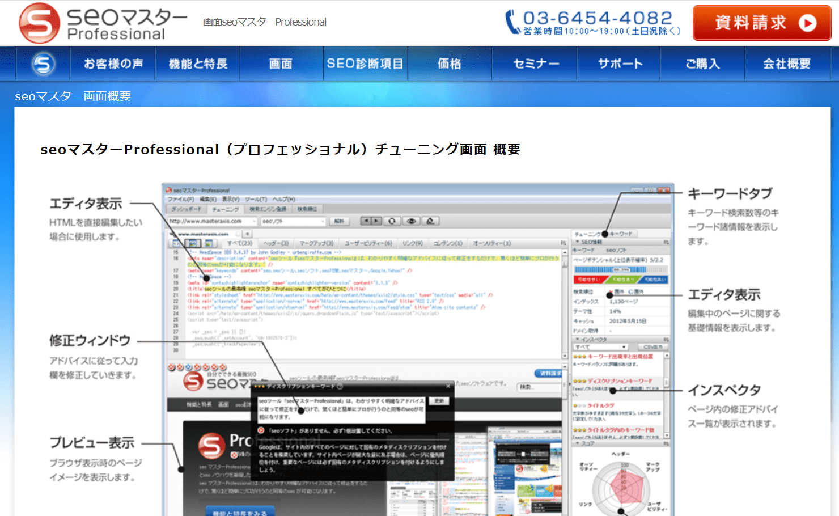Open the セミナー navigation item
The width and height of the screenshot is (839, 516).
point(535,64)
